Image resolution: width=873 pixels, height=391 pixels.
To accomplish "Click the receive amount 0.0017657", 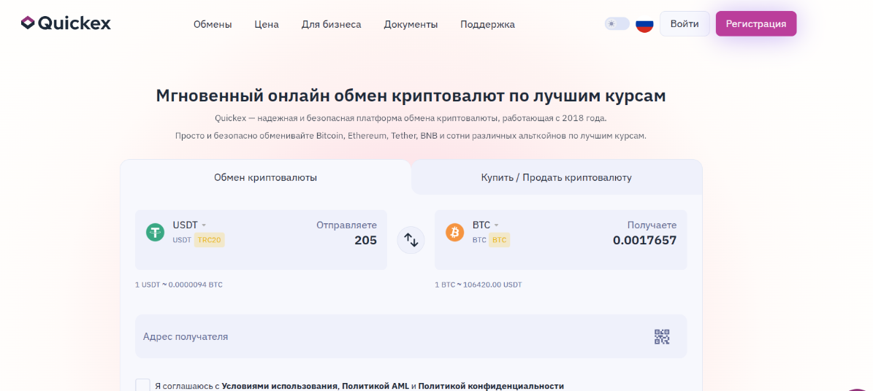I will click(x=645, y=240).
